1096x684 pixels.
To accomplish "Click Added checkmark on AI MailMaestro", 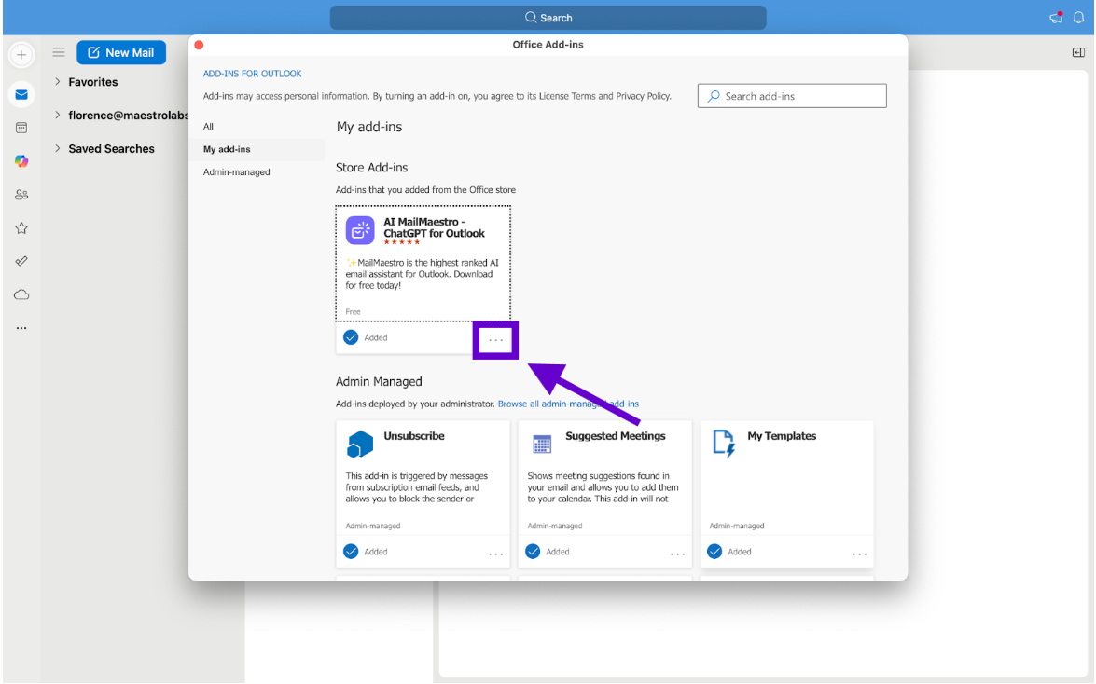I will coord(351,337).
